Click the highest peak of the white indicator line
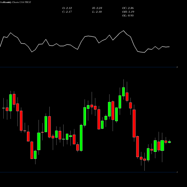The image size is (187, 187). click(123, 31)
